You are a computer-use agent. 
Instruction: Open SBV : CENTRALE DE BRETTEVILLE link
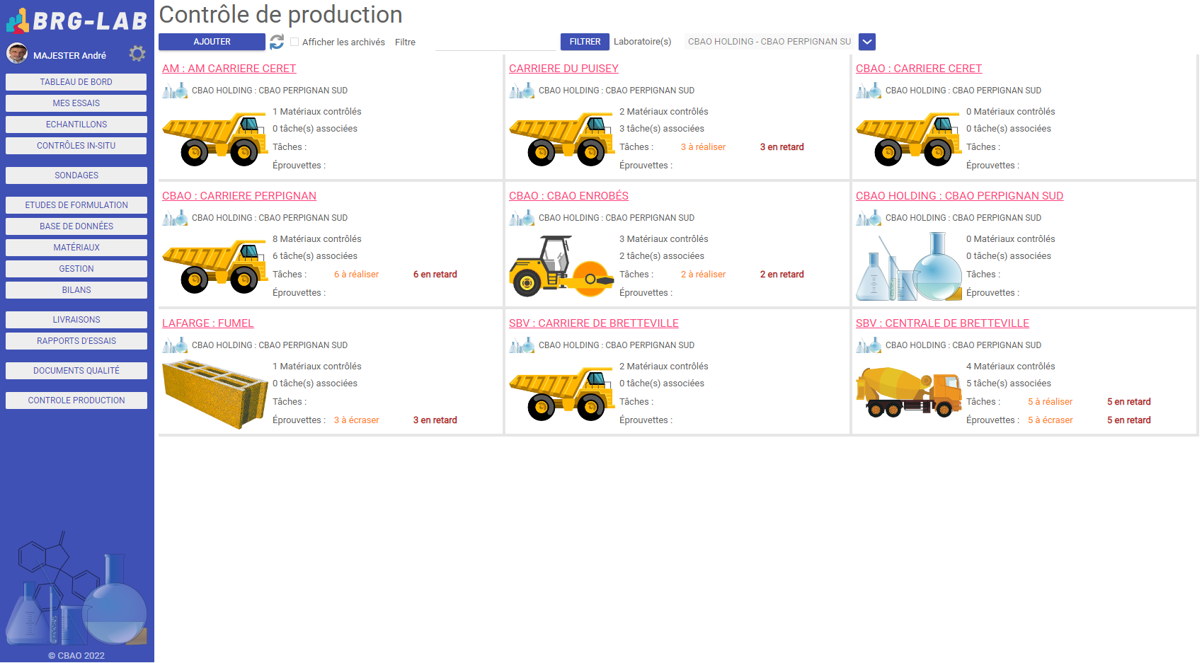click(942, 323)
